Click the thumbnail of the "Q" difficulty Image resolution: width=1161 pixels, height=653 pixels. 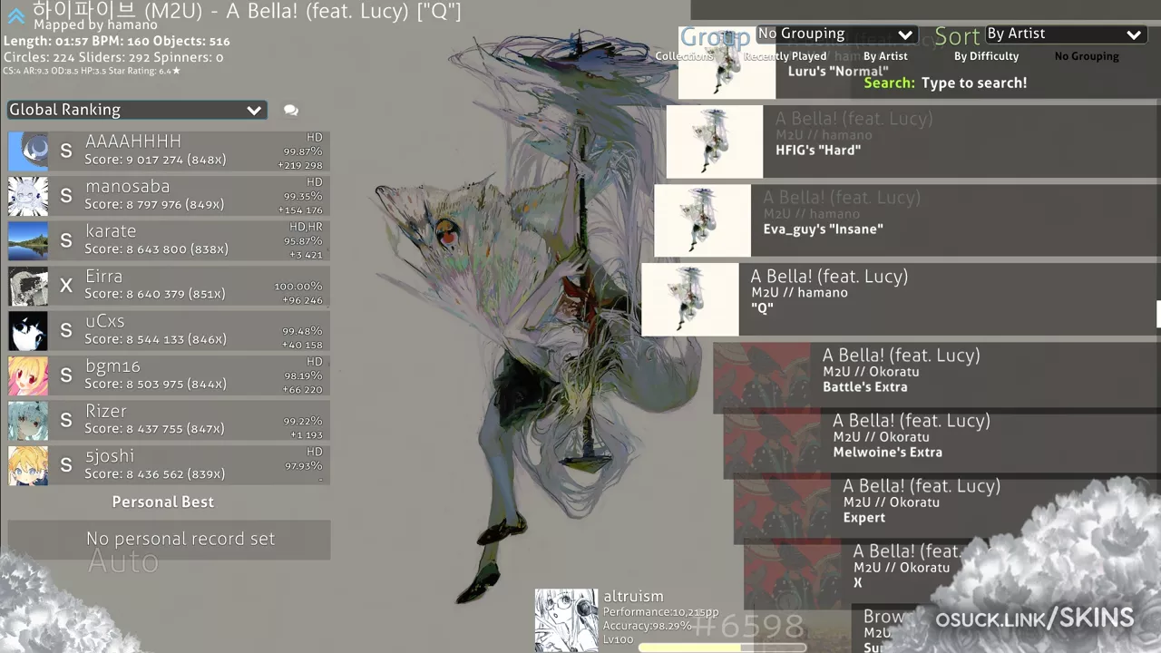point(689,299)
